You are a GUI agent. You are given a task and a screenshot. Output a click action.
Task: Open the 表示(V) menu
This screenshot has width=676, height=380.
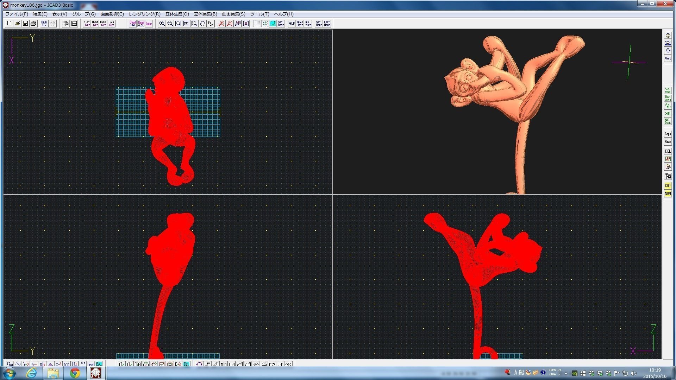(x=60, y=14)
